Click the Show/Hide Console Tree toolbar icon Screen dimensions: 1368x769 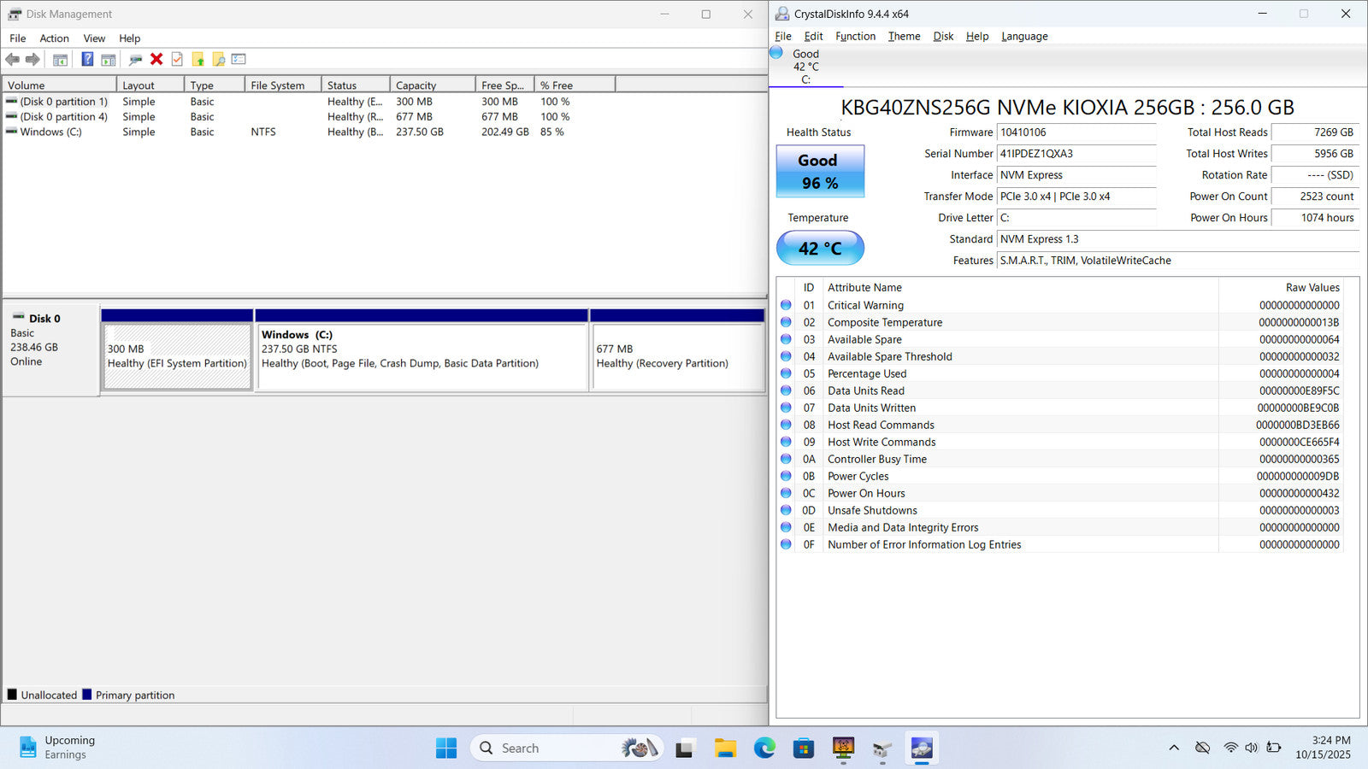[x=60, y=60]
